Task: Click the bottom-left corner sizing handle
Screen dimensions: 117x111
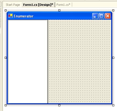Action: coord(6,105)
